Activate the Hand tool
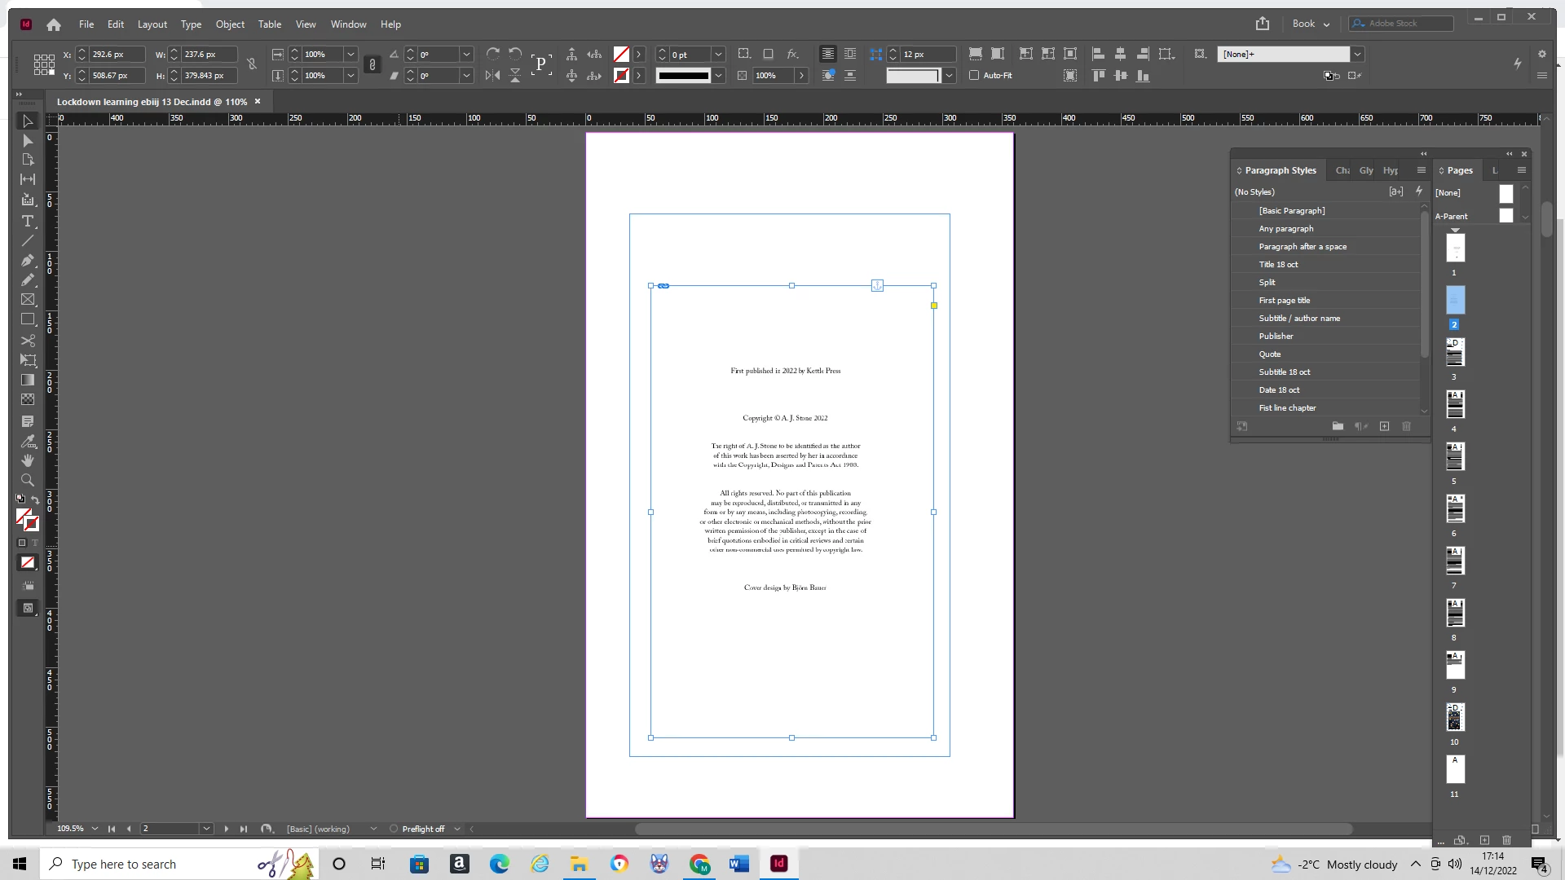The width and height of the screenshot is (1565, 880). (x=28, y=460)
